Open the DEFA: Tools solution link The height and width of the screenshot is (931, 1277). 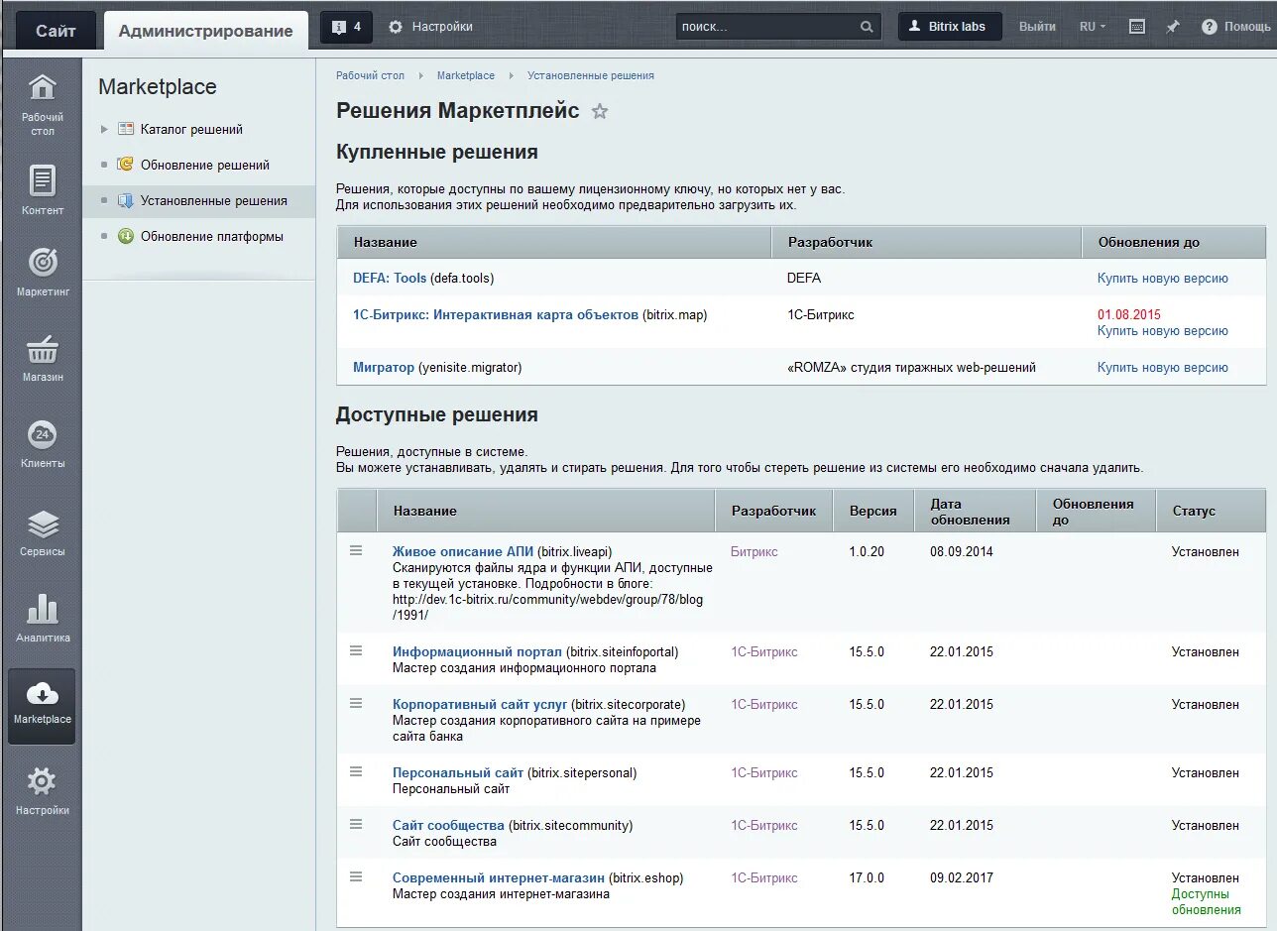(x=390, y=278)
